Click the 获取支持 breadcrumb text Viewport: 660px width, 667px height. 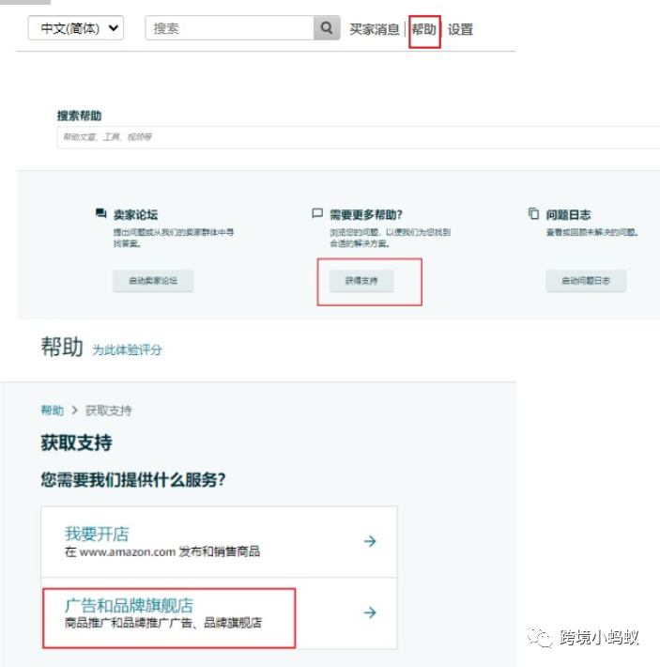pos(108,411)
